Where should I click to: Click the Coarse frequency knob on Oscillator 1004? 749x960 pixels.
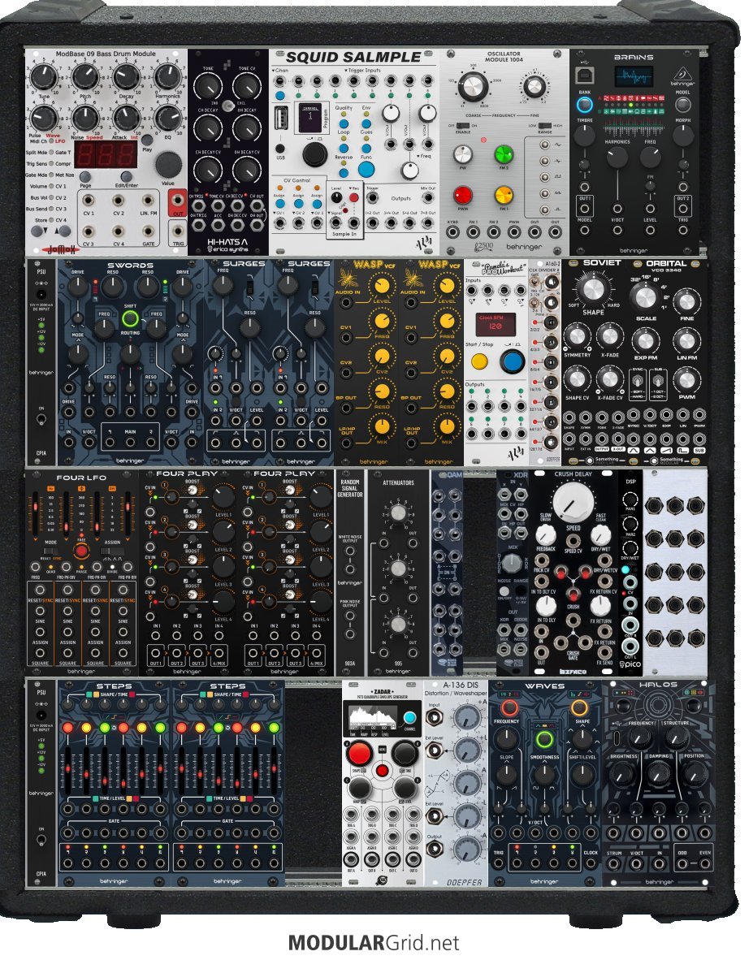tap(473, 86)
